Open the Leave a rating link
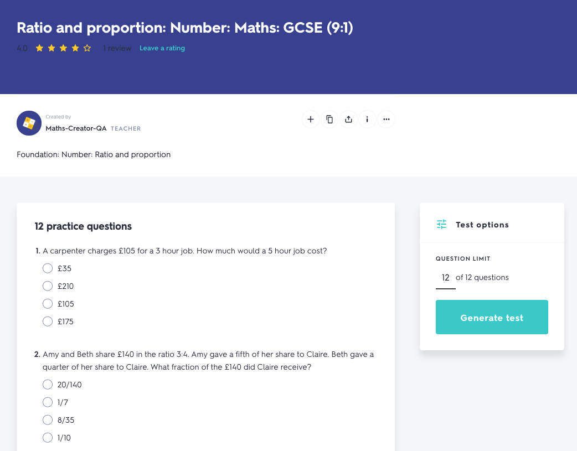 [162, 48]
